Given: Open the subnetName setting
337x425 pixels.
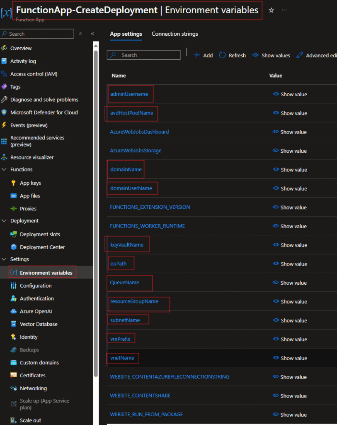Looking at the screenshot, I should pos(125,320).
